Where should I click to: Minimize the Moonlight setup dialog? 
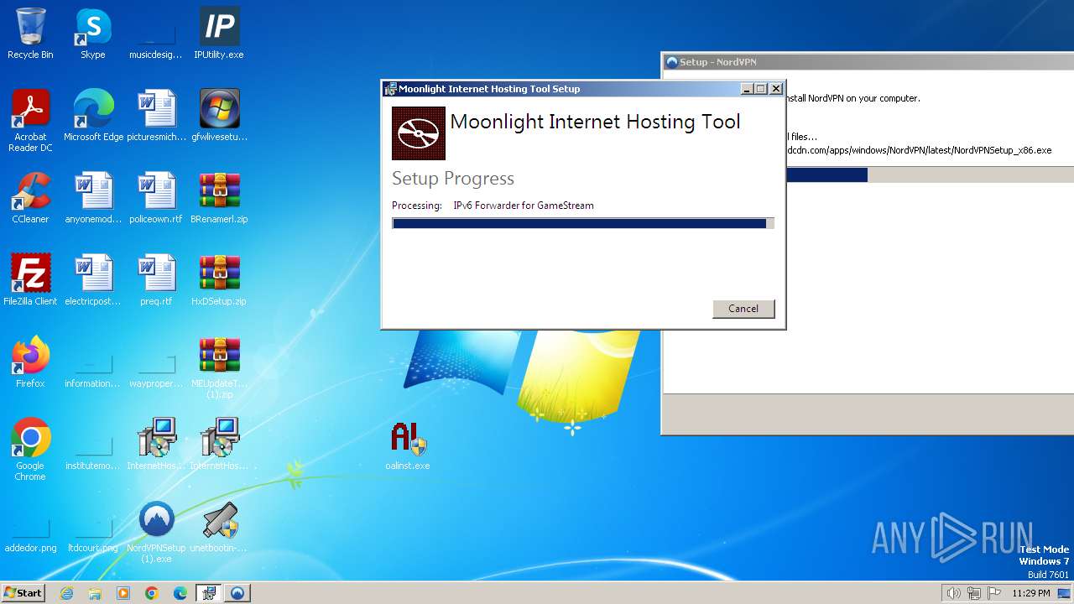[747, 89]
